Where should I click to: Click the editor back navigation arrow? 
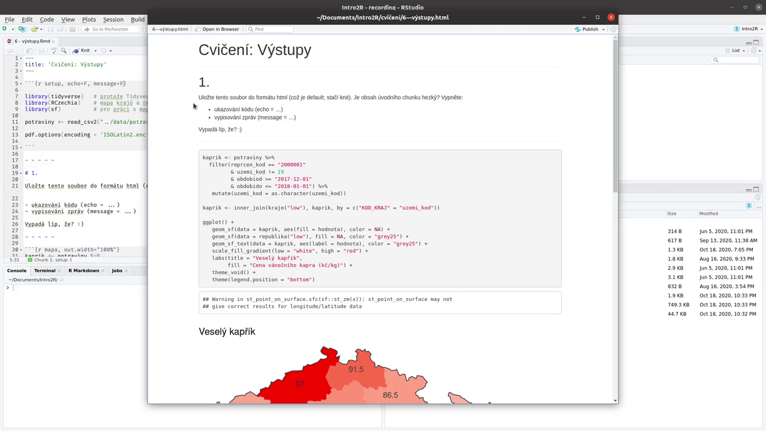10,50
